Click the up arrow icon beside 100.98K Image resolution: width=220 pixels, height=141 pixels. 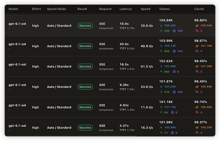tap(161, 128)
